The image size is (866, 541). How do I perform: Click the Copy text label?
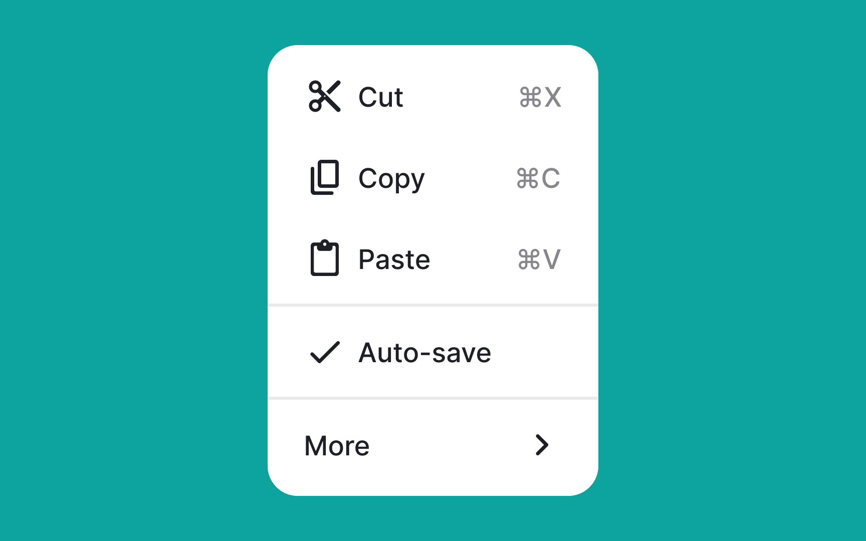tap(391, 179)
